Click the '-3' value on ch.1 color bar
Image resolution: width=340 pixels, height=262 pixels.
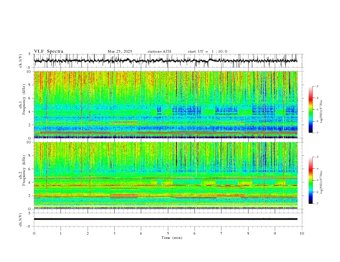(317, 86)
